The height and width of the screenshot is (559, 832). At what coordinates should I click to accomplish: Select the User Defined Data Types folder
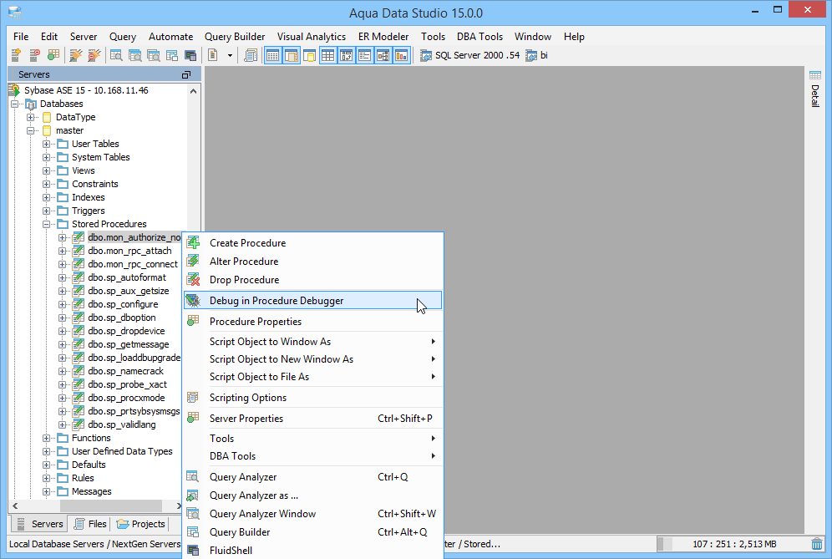point(122,451)
